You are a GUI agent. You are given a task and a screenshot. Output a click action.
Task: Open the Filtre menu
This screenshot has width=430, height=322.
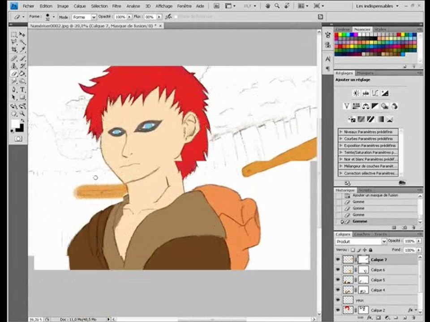coord(116,6)
